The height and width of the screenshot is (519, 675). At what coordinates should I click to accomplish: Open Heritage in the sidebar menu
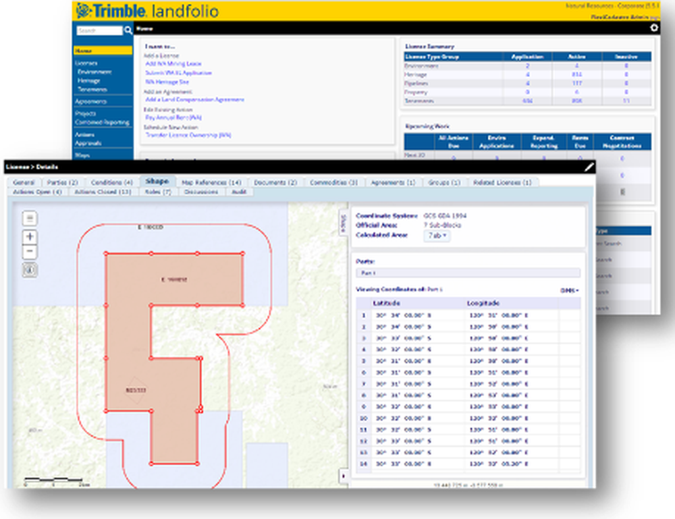[x=88, y=80]
